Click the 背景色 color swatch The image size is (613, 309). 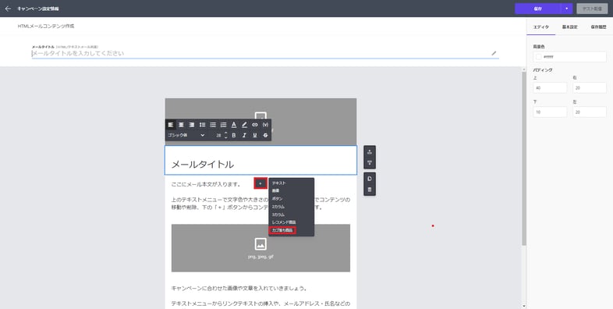pyautogui.click(x=539, y=57)
